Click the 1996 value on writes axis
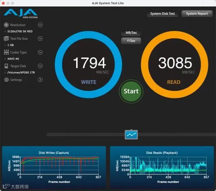This screenshot has width=216, height=191. point(16,157)
